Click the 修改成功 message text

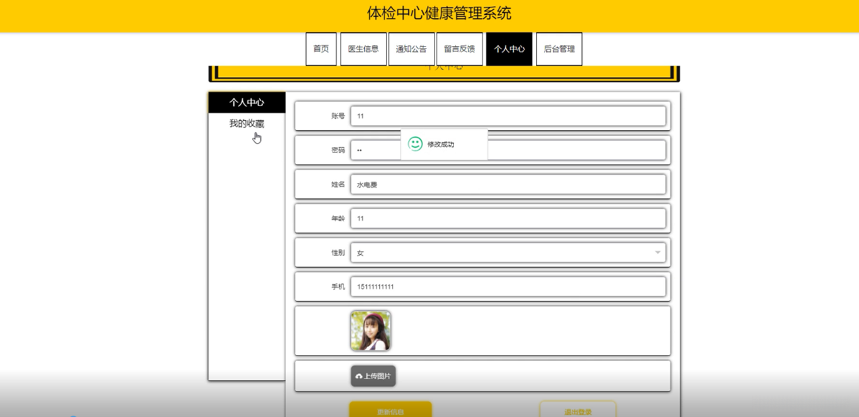[441, 144]
